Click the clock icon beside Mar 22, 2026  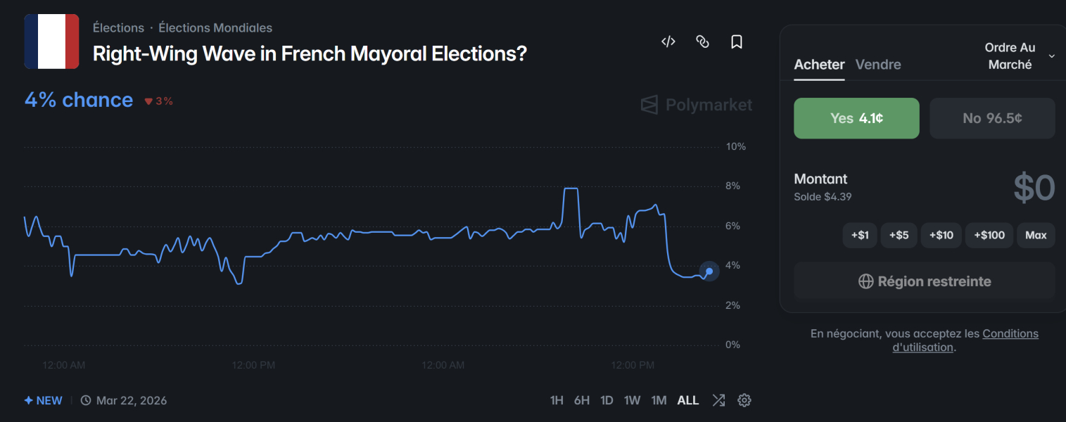86,400
